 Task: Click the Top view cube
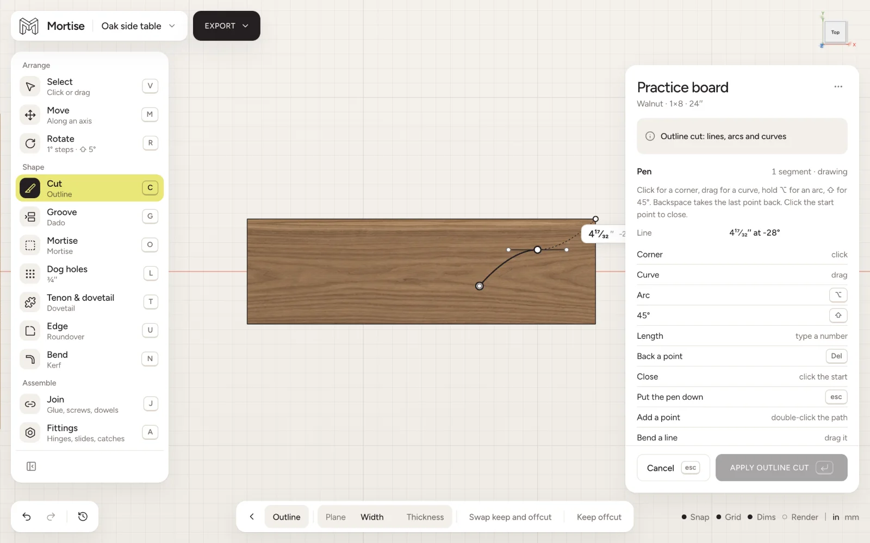point(835,32)
